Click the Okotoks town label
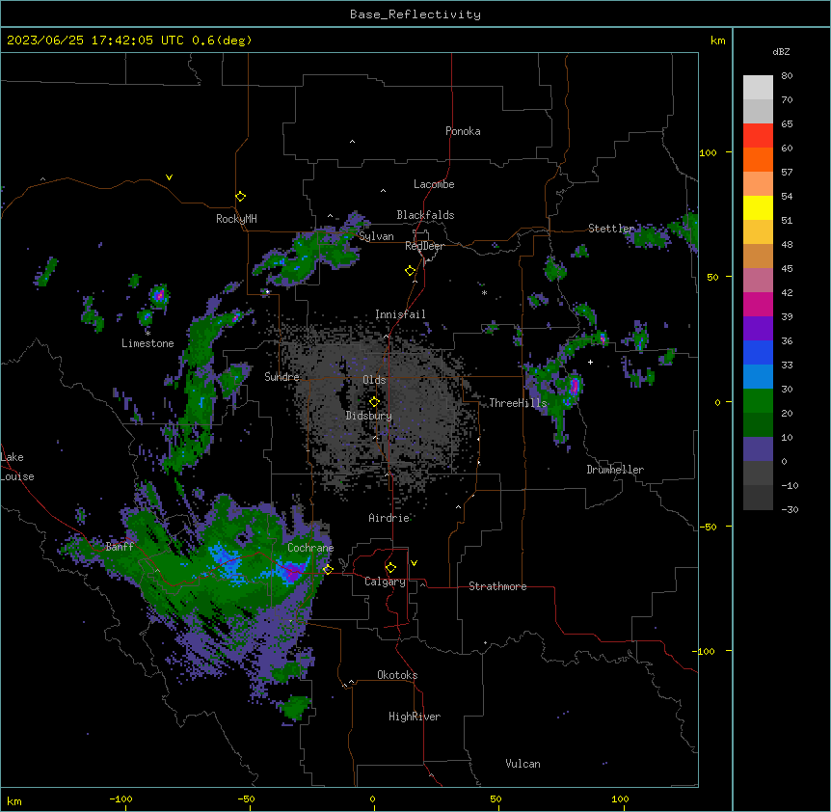 397,675
